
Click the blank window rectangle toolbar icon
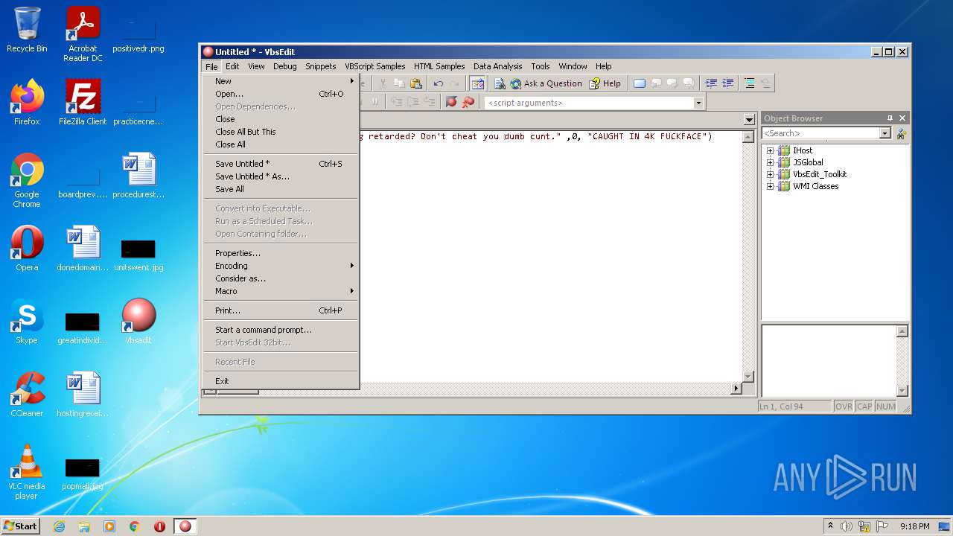(640, 83)
